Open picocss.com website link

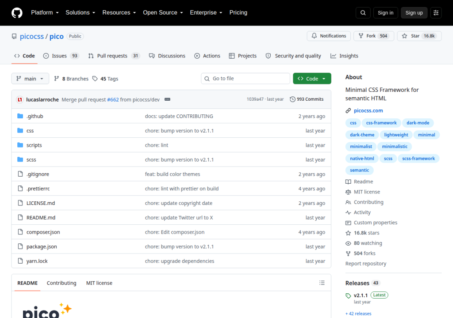[368, 110]
